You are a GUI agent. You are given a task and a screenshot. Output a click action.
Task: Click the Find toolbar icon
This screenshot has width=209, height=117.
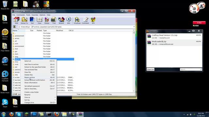coord(54,20)
